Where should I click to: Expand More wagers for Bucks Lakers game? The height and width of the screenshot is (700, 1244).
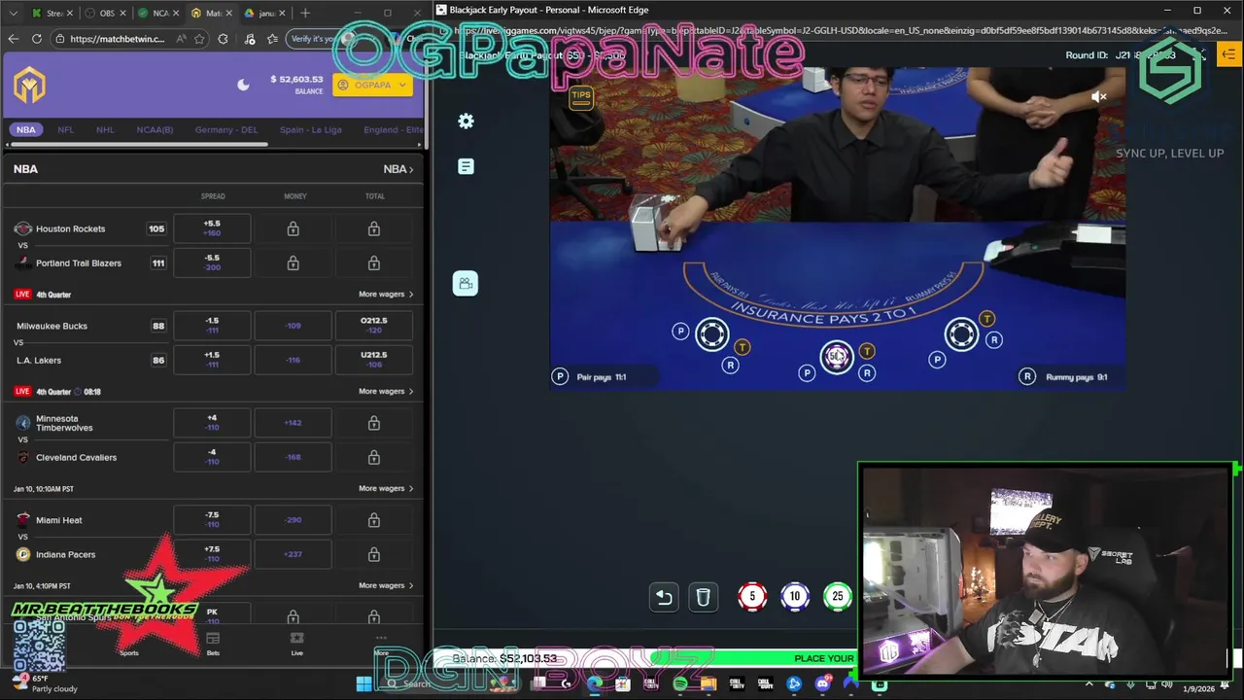coord(386,391)
